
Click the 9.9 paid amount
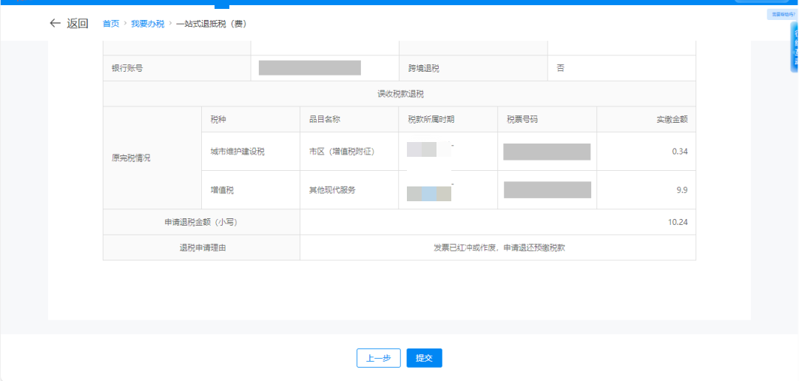[684, 190]
